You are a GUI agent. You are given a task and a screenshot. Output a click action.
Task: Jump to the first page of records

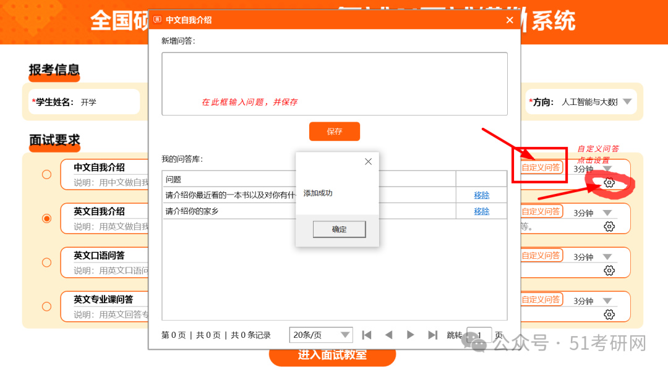pos(367,335)
